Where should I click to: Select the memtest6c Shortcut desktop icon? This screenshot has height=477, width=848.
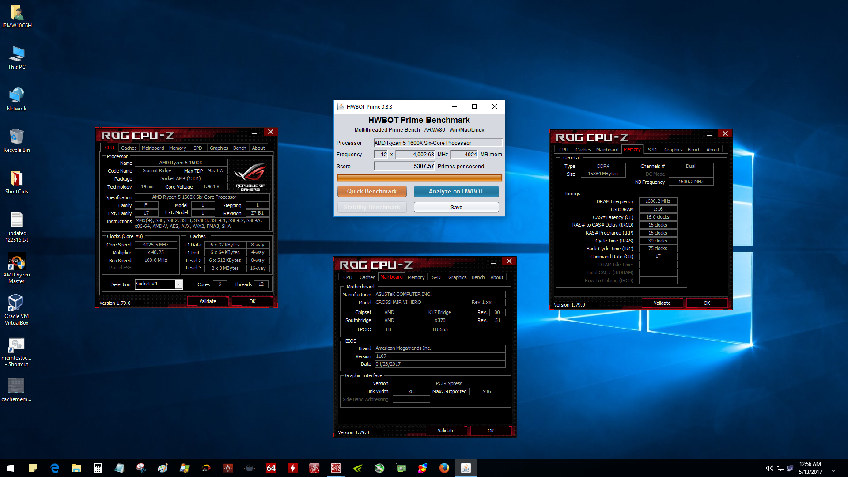tap(16, 352)
